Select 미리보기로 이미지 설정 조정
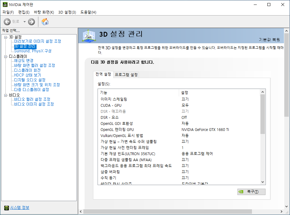 [x=37, y=41]
